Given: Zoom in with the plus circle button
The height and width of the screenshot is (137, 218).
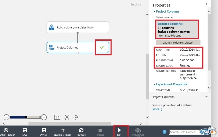Looking at the screenshot, I should [44, 117].
